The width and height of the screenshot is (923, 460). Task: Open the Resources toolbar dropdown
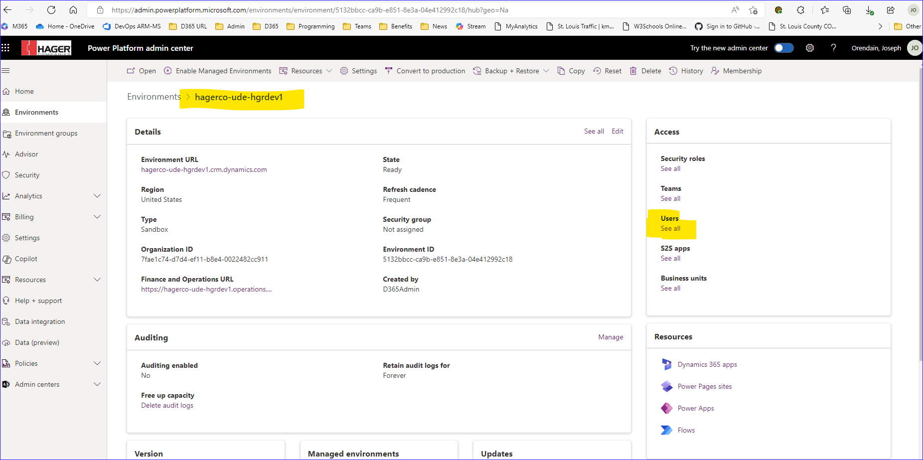(x=306, y=71)
